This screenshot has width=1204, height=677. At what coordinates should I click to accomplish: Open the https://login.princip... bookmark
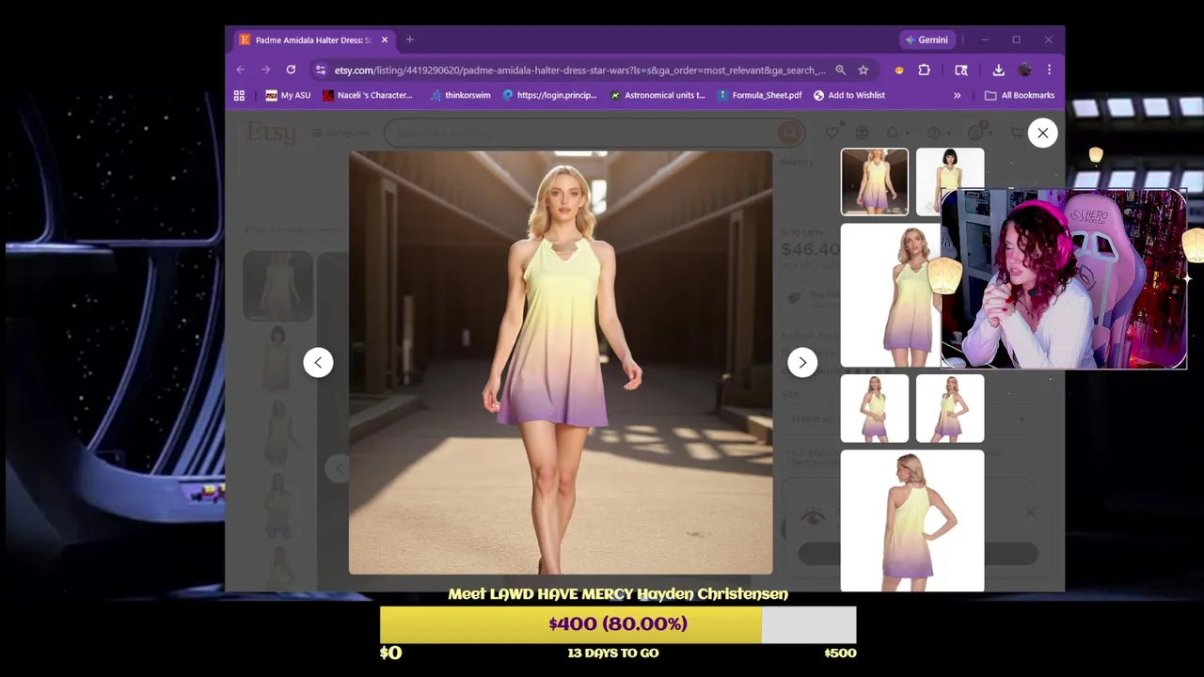tap(549, 95)
